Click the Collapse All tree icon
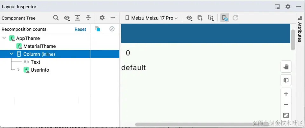Screen dimensions: 305x128 (88, 18)
